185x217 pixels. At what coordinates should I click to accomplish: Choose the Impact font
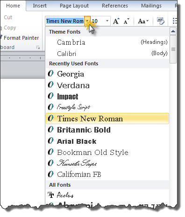pyautogui.click(x=107, y=96)
